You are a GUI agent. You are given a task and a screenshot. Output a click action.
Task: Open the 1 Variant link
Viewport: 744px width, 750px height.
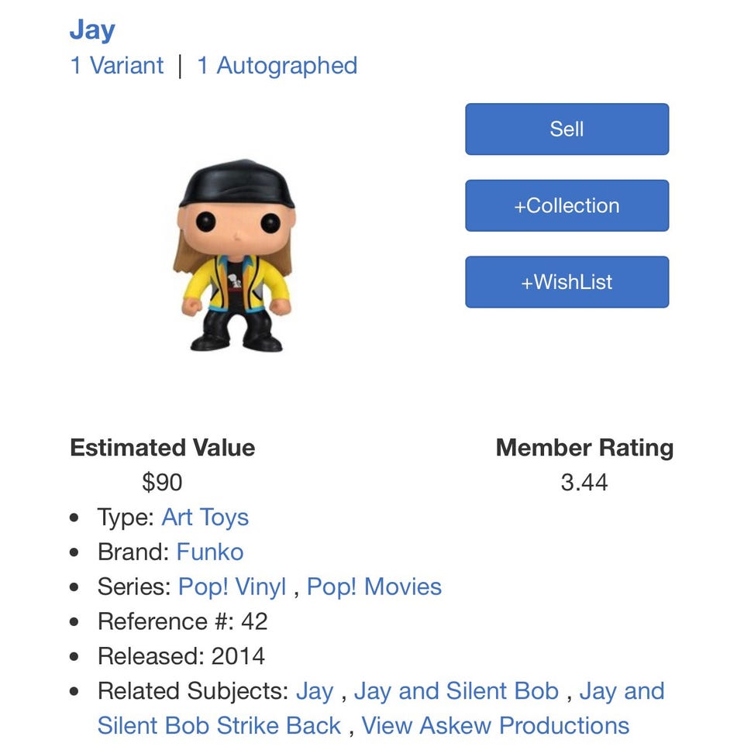tap(117, 66)
